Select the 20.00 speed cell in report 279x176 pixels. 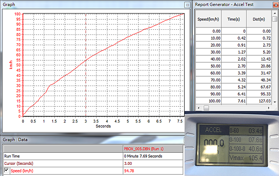(x=208, y=45)
